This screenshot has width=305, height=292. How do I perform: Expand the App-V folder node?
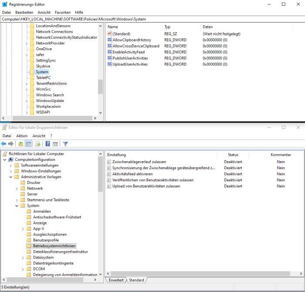click(x=23, y=229)
